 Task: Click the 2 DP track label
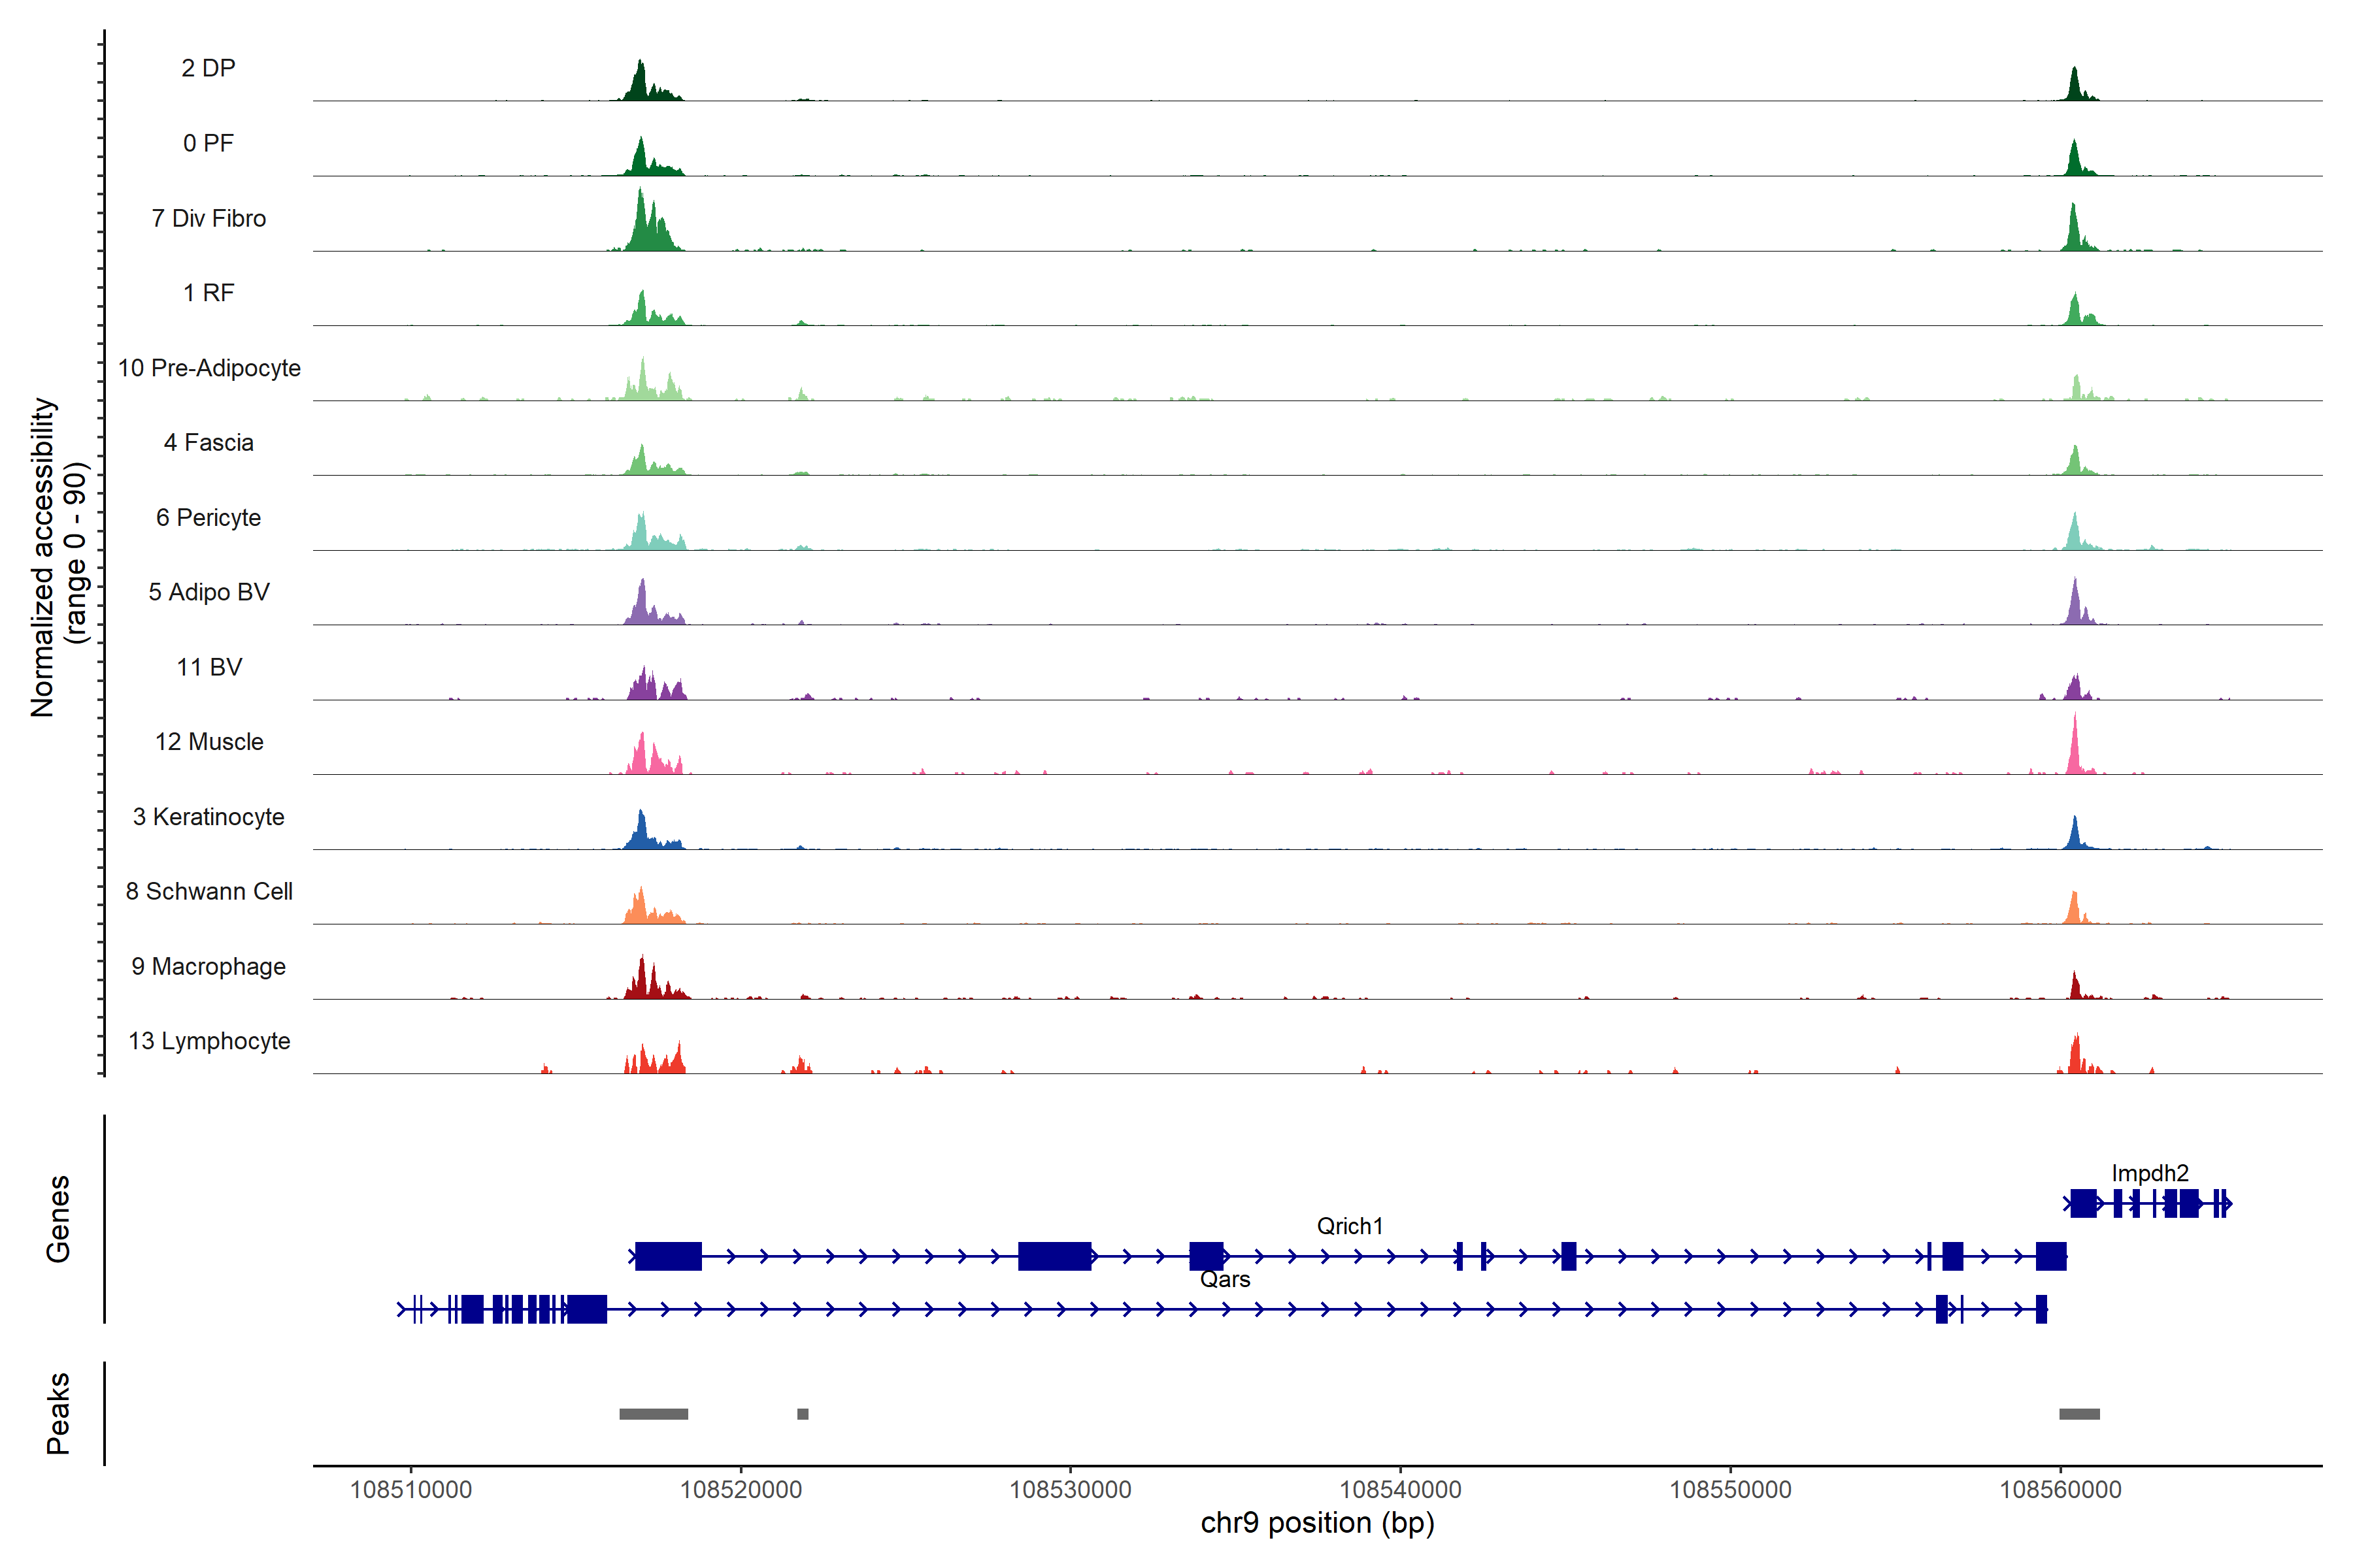pyautogui.click(x=208, y=68)
